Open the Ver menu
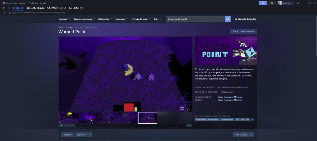This screenshot has height=141, width=317. [x=16, y=3]
